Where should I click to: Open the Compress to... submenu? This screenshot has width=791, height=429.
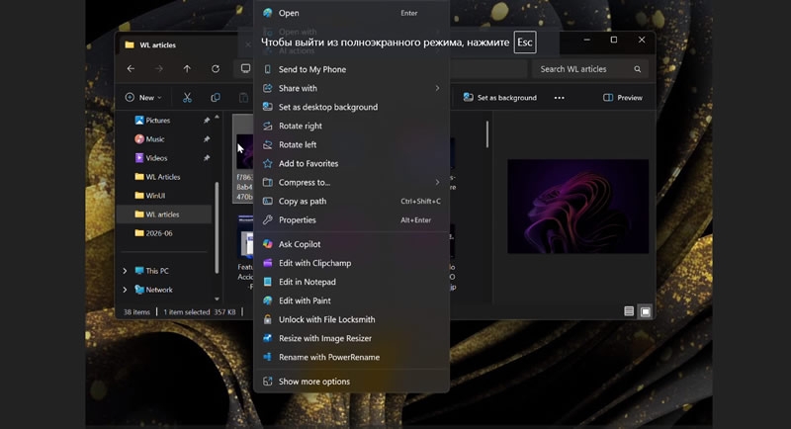[351, 183]
